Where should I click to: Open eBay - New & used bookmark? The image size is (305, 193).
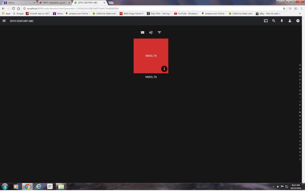[268, 14]
